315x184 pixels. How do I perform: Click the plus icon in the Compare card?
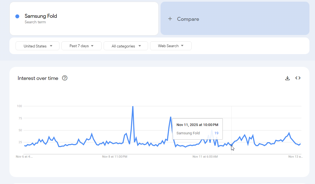point(170,19)
